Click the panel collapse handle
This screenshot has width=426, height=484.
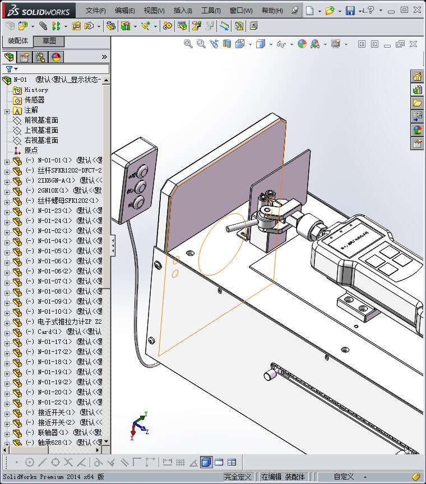pos(113,245)
